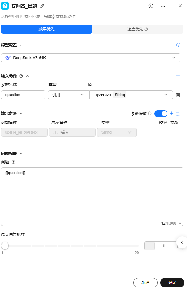
Task: Click the 取消 cancel button
Action: pos(145,283)
